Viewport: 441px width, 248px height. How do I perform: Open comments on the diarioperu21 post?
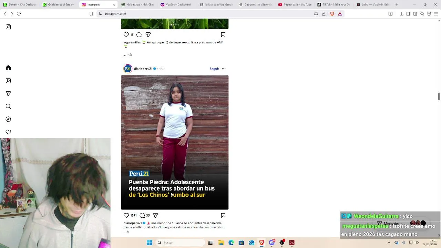142,215
